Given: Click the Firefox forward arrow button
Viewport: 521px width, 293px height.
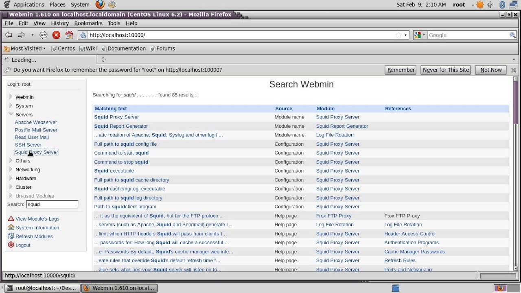Looking at the screenshot, I should coord(21,35).
